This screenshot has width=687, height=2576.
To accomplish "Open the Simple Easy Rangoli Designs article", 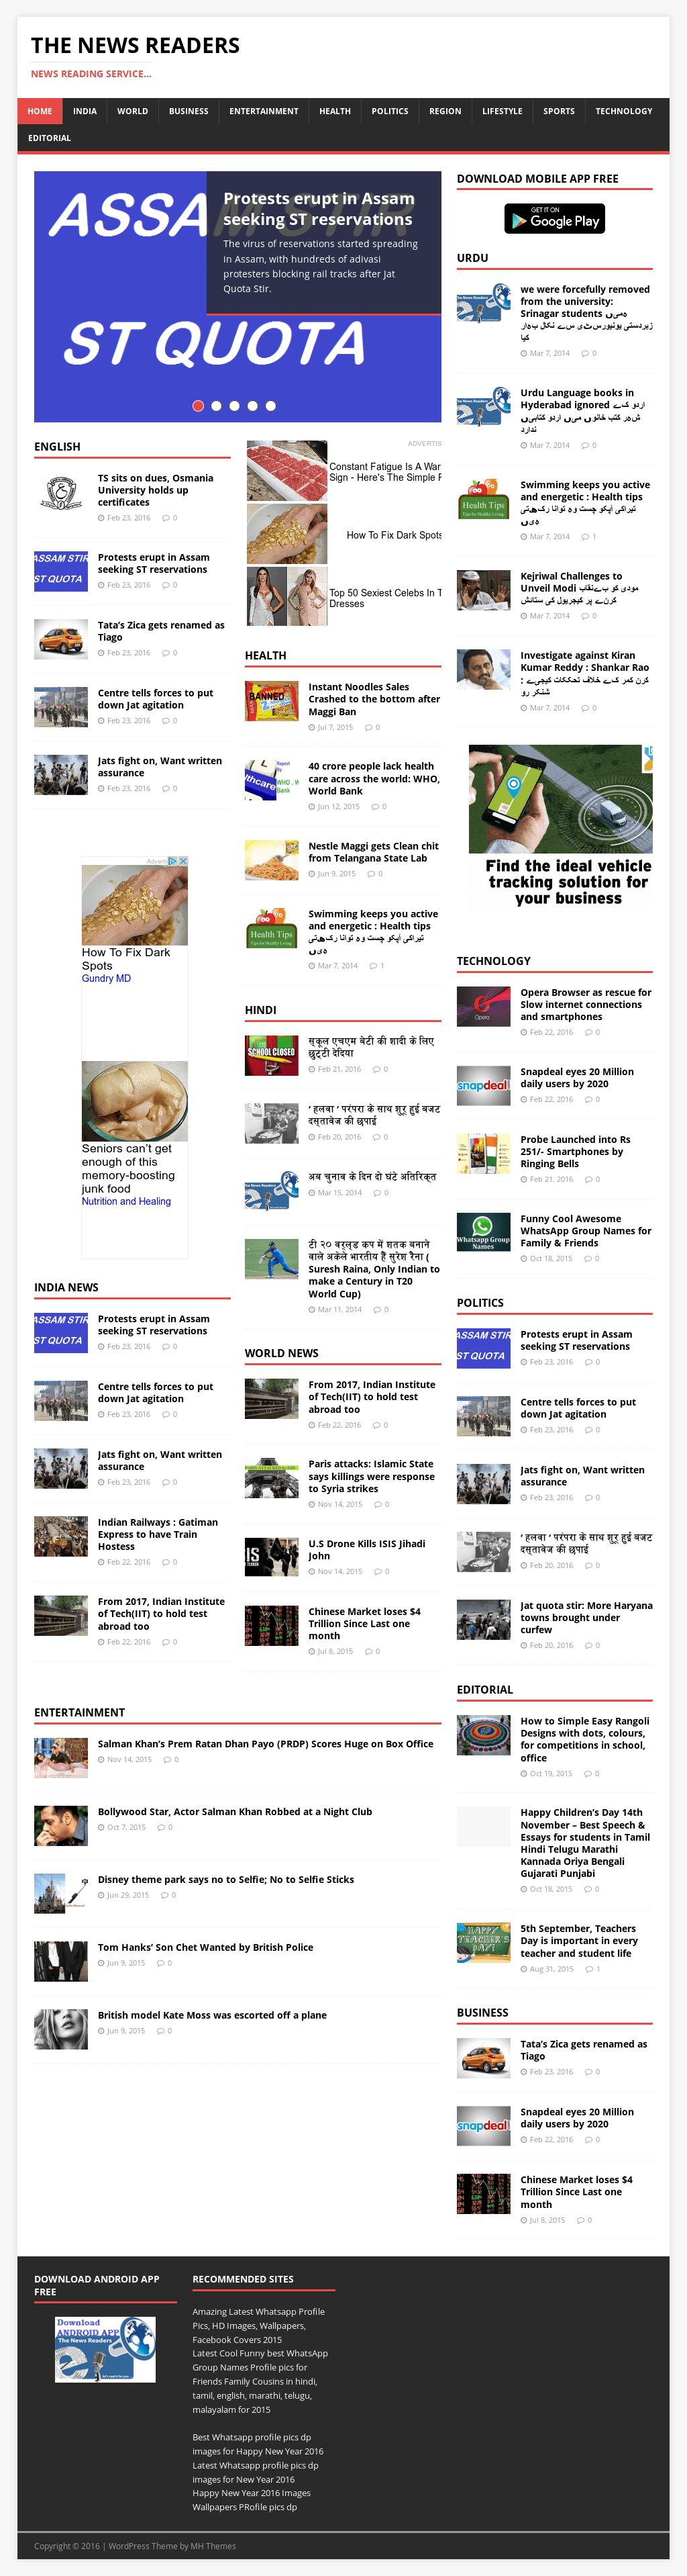I will [x=584, y=1739].
